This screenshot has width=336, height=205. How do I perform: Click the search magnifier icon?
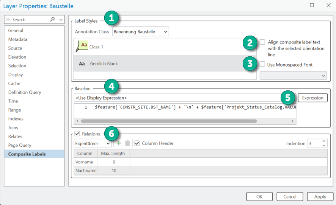click(52, 19)
